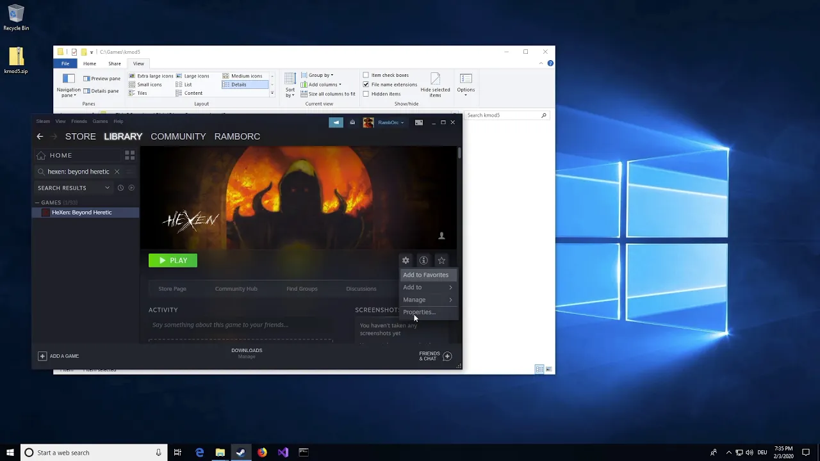Open the game info icon in Steam
This screenshot has width=820, height=461.
(423, 261)
